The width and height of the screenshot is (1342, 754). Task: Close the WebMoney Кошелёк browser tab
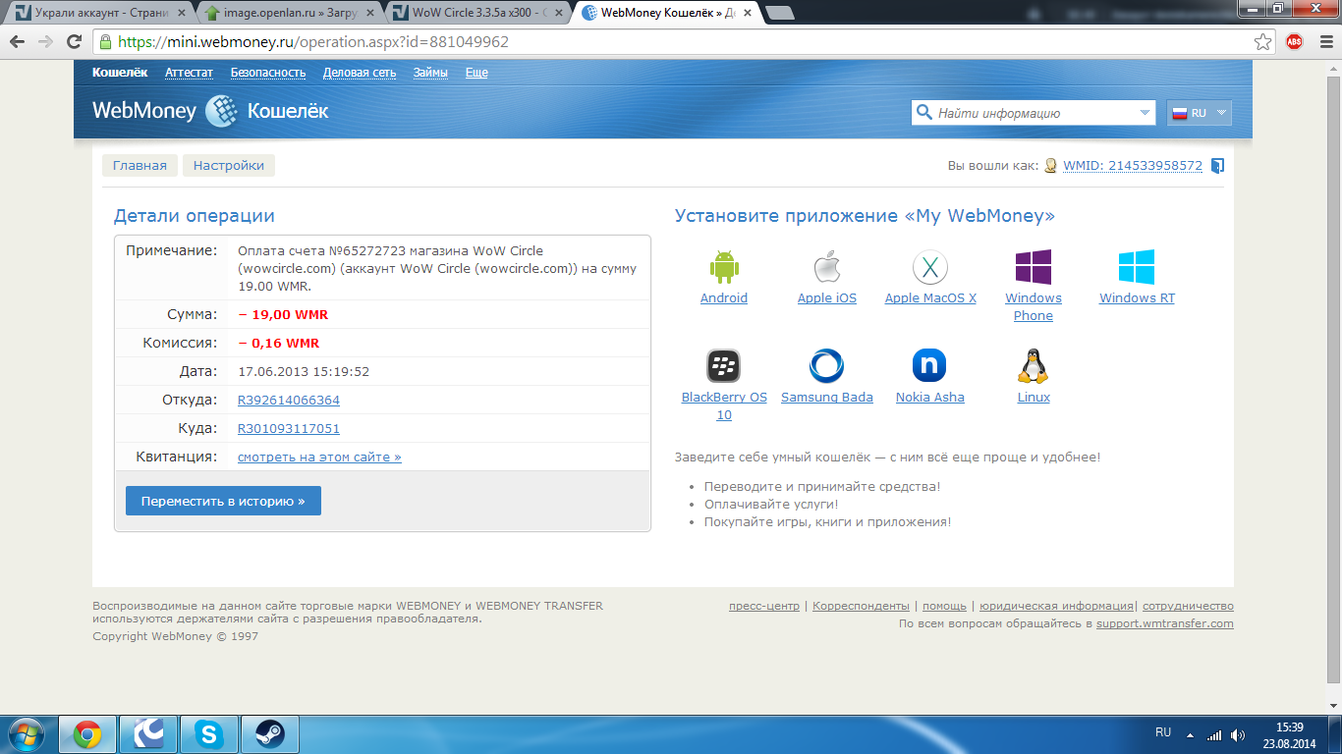click(x=748, y=14)
